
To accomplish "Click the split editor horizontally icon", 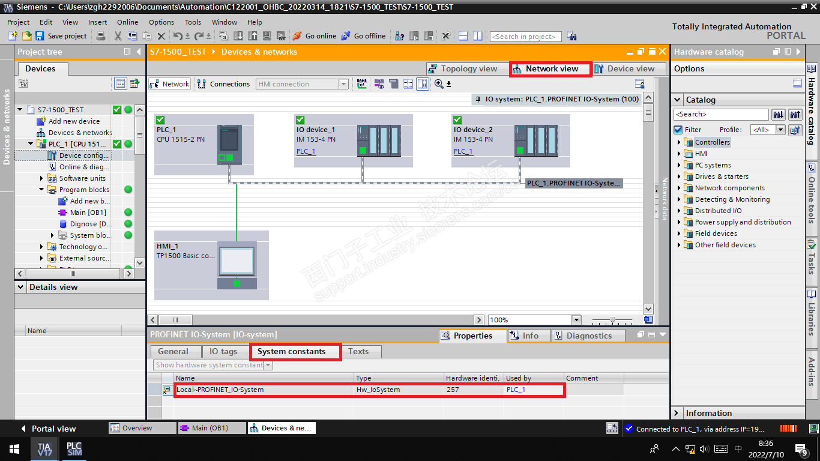I will point(463,36).
